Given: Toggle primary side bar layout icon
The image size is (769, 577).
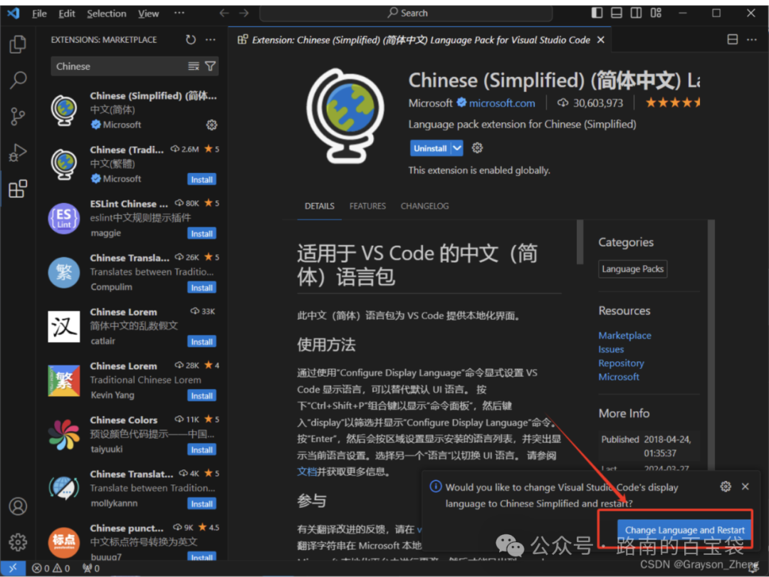Looking at the screenshot, I should (597, 13).
